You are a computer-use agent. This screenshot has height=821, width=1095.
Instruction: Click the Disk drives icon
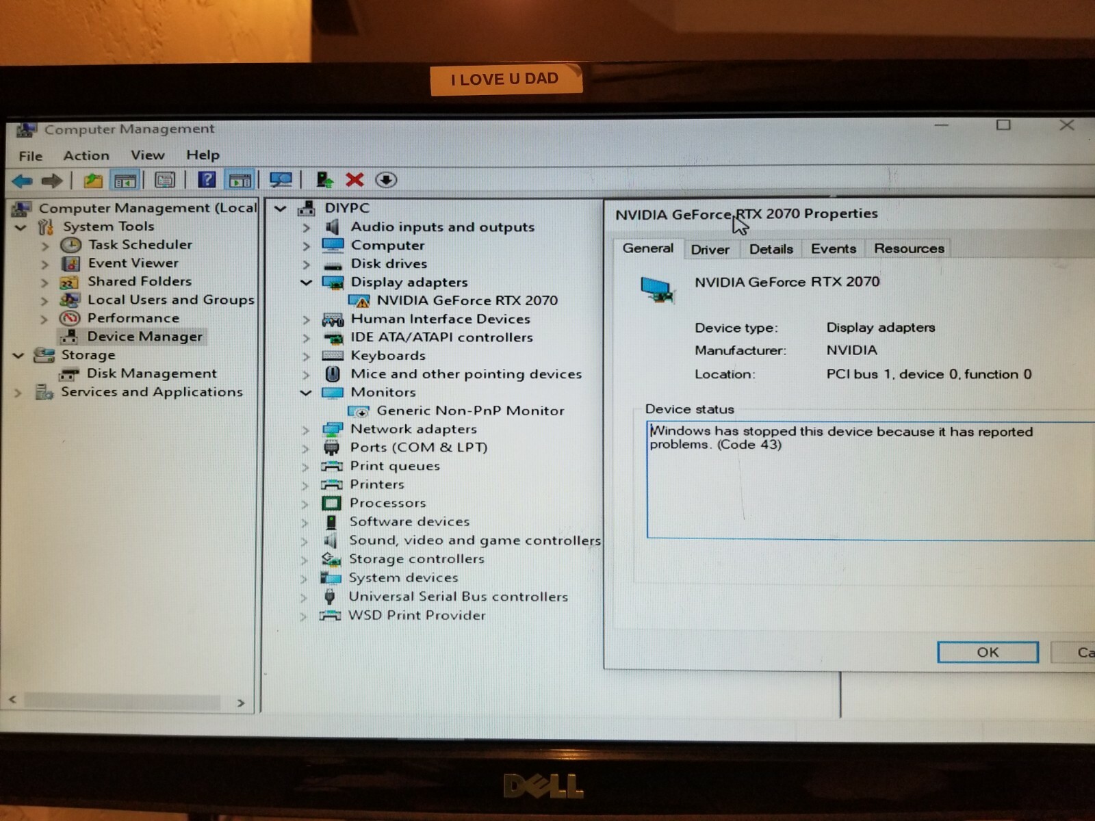click(333, 265)
